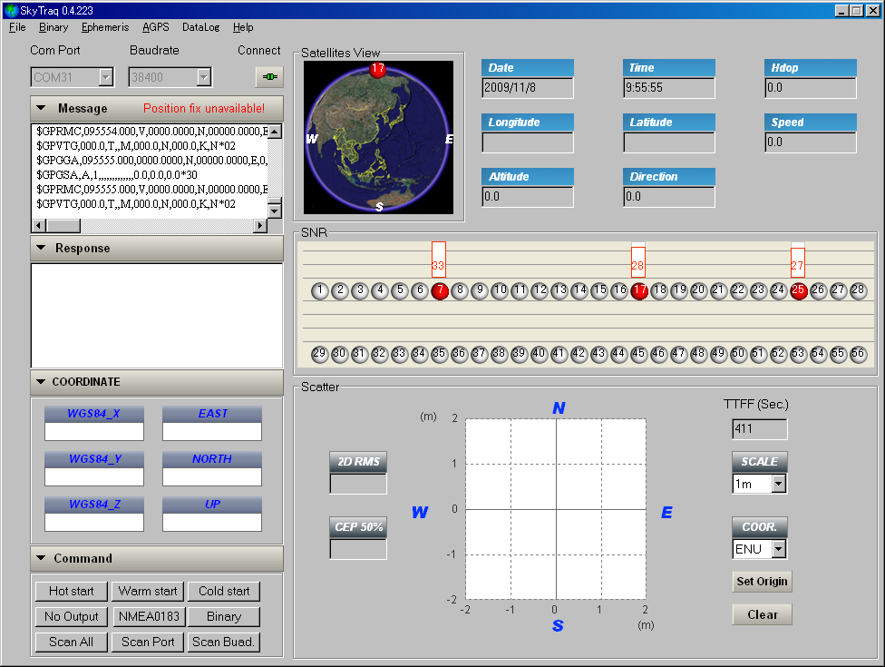Click the Hot start button
The height and width of the screenshot is (667, 885).
71,592
